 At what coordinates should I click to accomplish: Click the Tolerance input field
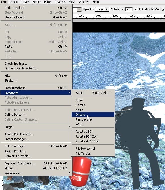tap(129, 9)
